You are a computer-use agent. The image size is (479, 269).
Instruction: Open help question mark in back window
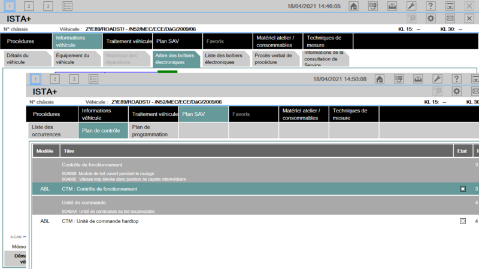point(431,6)
